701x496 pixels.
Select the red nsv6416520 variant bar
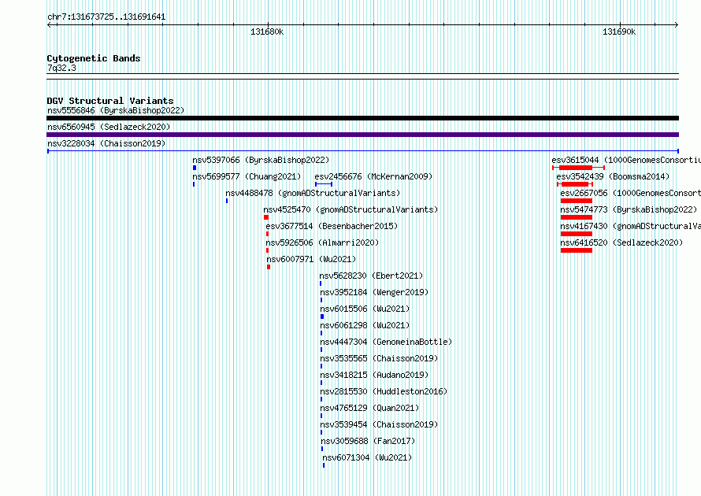[577, 250]
